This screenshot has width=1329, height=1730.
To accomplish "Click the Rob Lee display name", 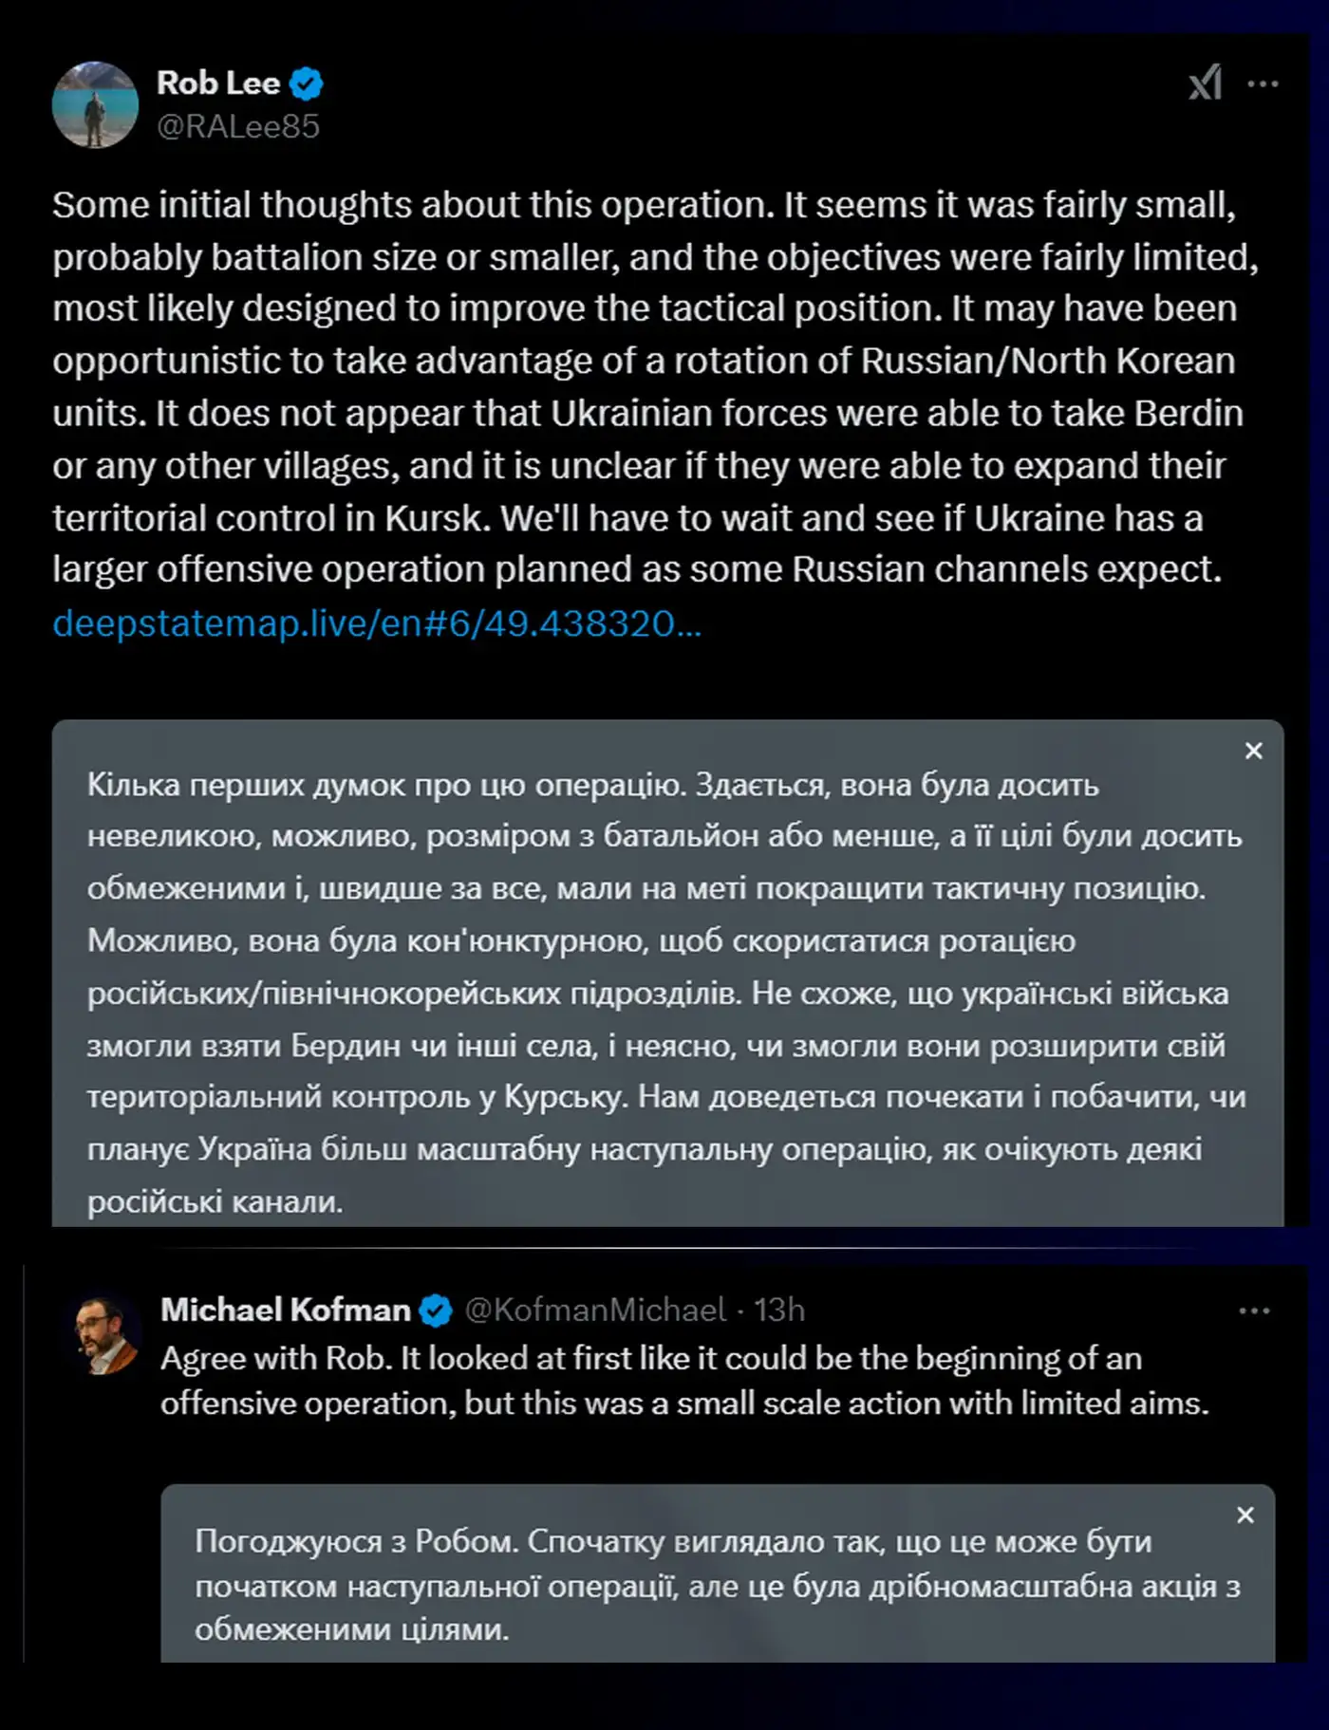I will pos(217,84).
